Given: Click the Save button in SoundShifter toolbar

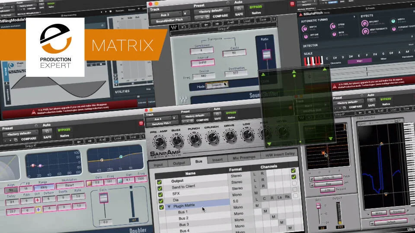Looking at the screenshot, I should point(263,19).
